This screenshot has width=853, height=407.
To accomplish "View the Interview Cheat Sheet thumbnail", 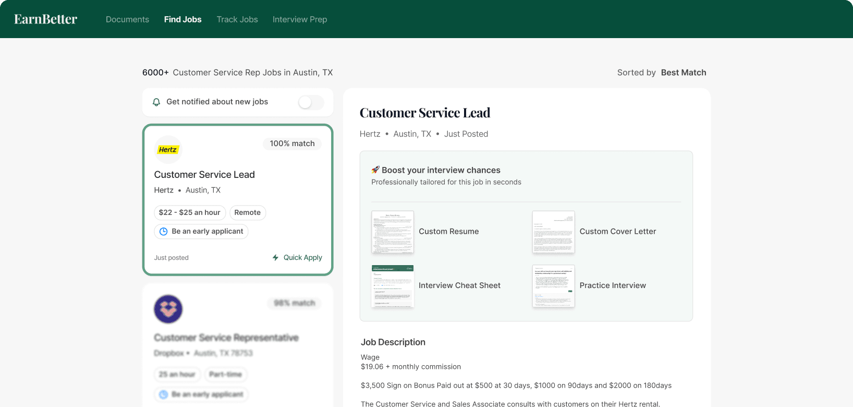I will tap(393, 286).
